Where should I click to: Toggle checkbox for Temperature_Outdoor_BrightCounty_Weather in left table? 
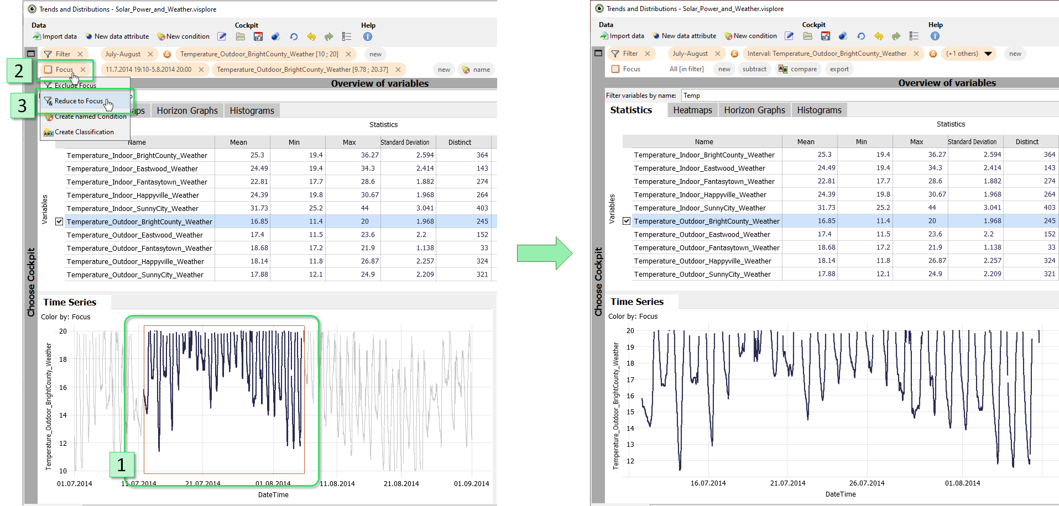tap(59, 222)
